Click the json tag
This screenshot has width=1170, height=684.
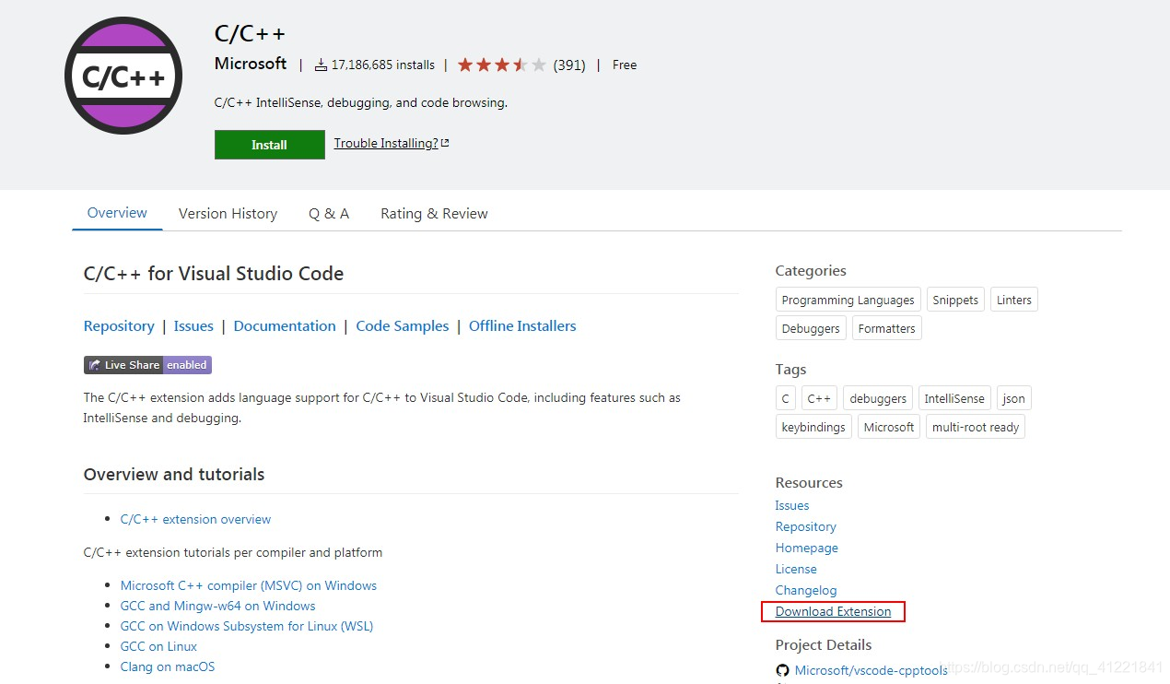pos(1014,398)
